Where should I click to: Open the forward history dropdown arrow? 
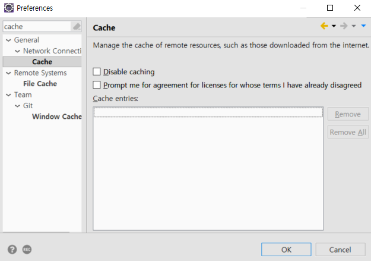coord(354,26)
